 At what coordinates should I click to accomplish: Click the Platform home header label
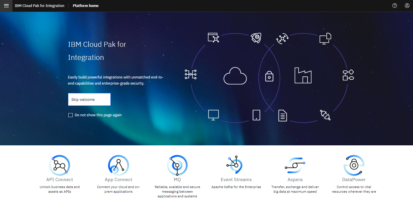pos(86,6)
